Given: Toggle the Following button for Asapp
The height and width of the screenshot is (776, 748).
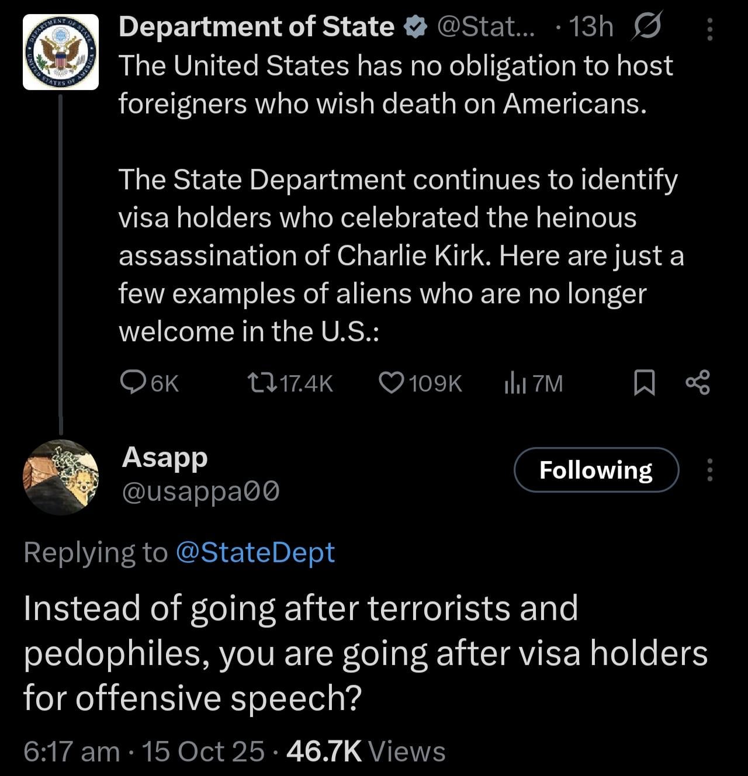Looking at the screenshot, I should click(596, 470).
